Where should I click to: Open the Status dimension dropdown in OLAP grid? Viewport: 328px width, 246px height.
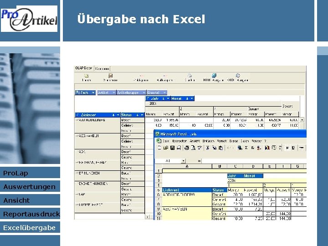pos(142,115)
